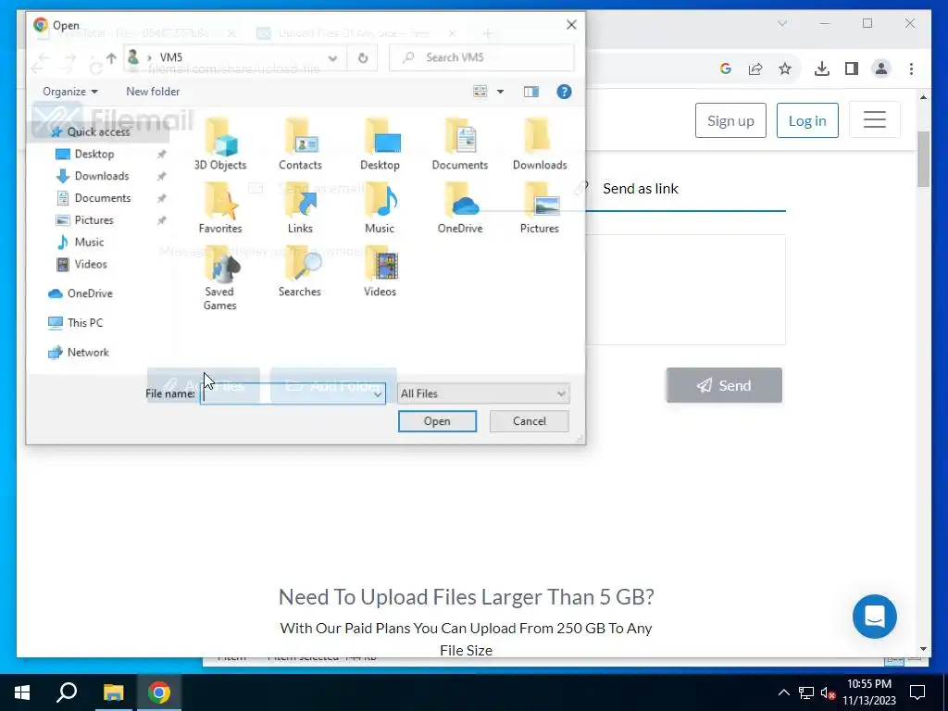Show hidden system tray icons
Viewport: 948px width, 711px height.
(783, 692)
